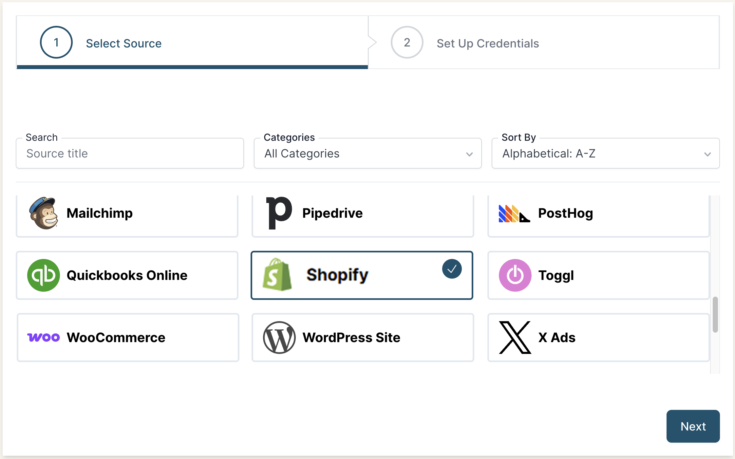Select the WooCommerce purple logo
The width and height of the screenshot is (735, 459).
[x=44, y=337]
